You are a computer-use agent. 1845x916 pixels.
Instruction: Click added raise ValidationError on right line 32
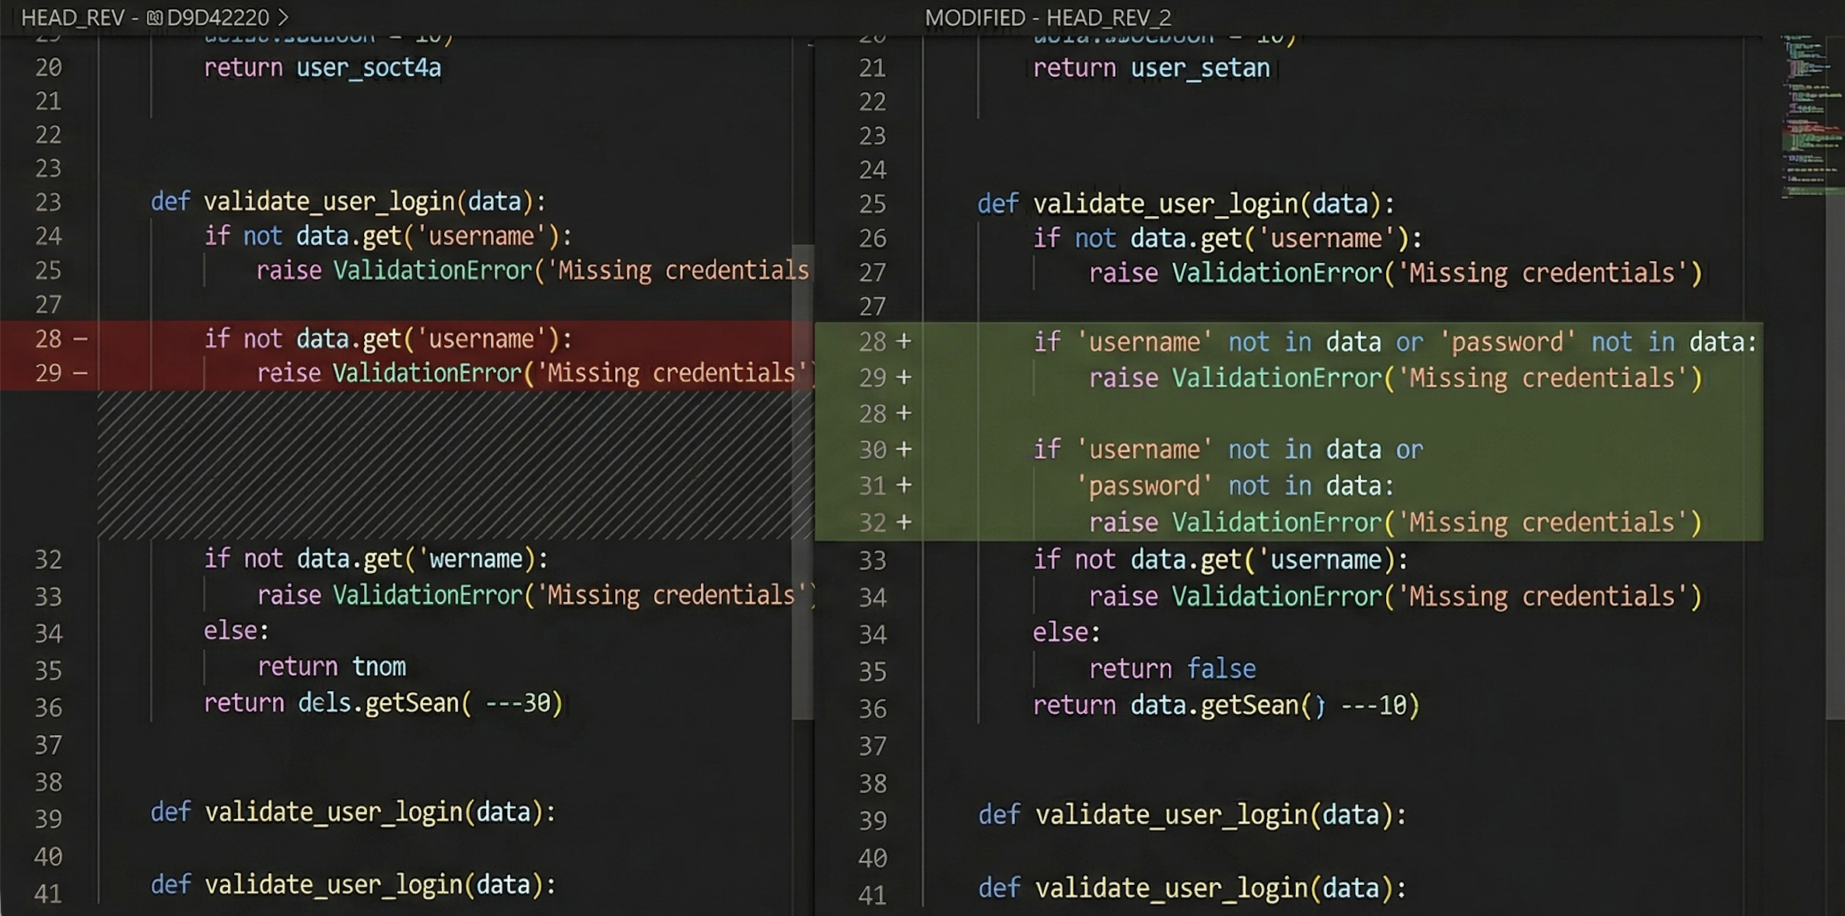point(1395,522)
